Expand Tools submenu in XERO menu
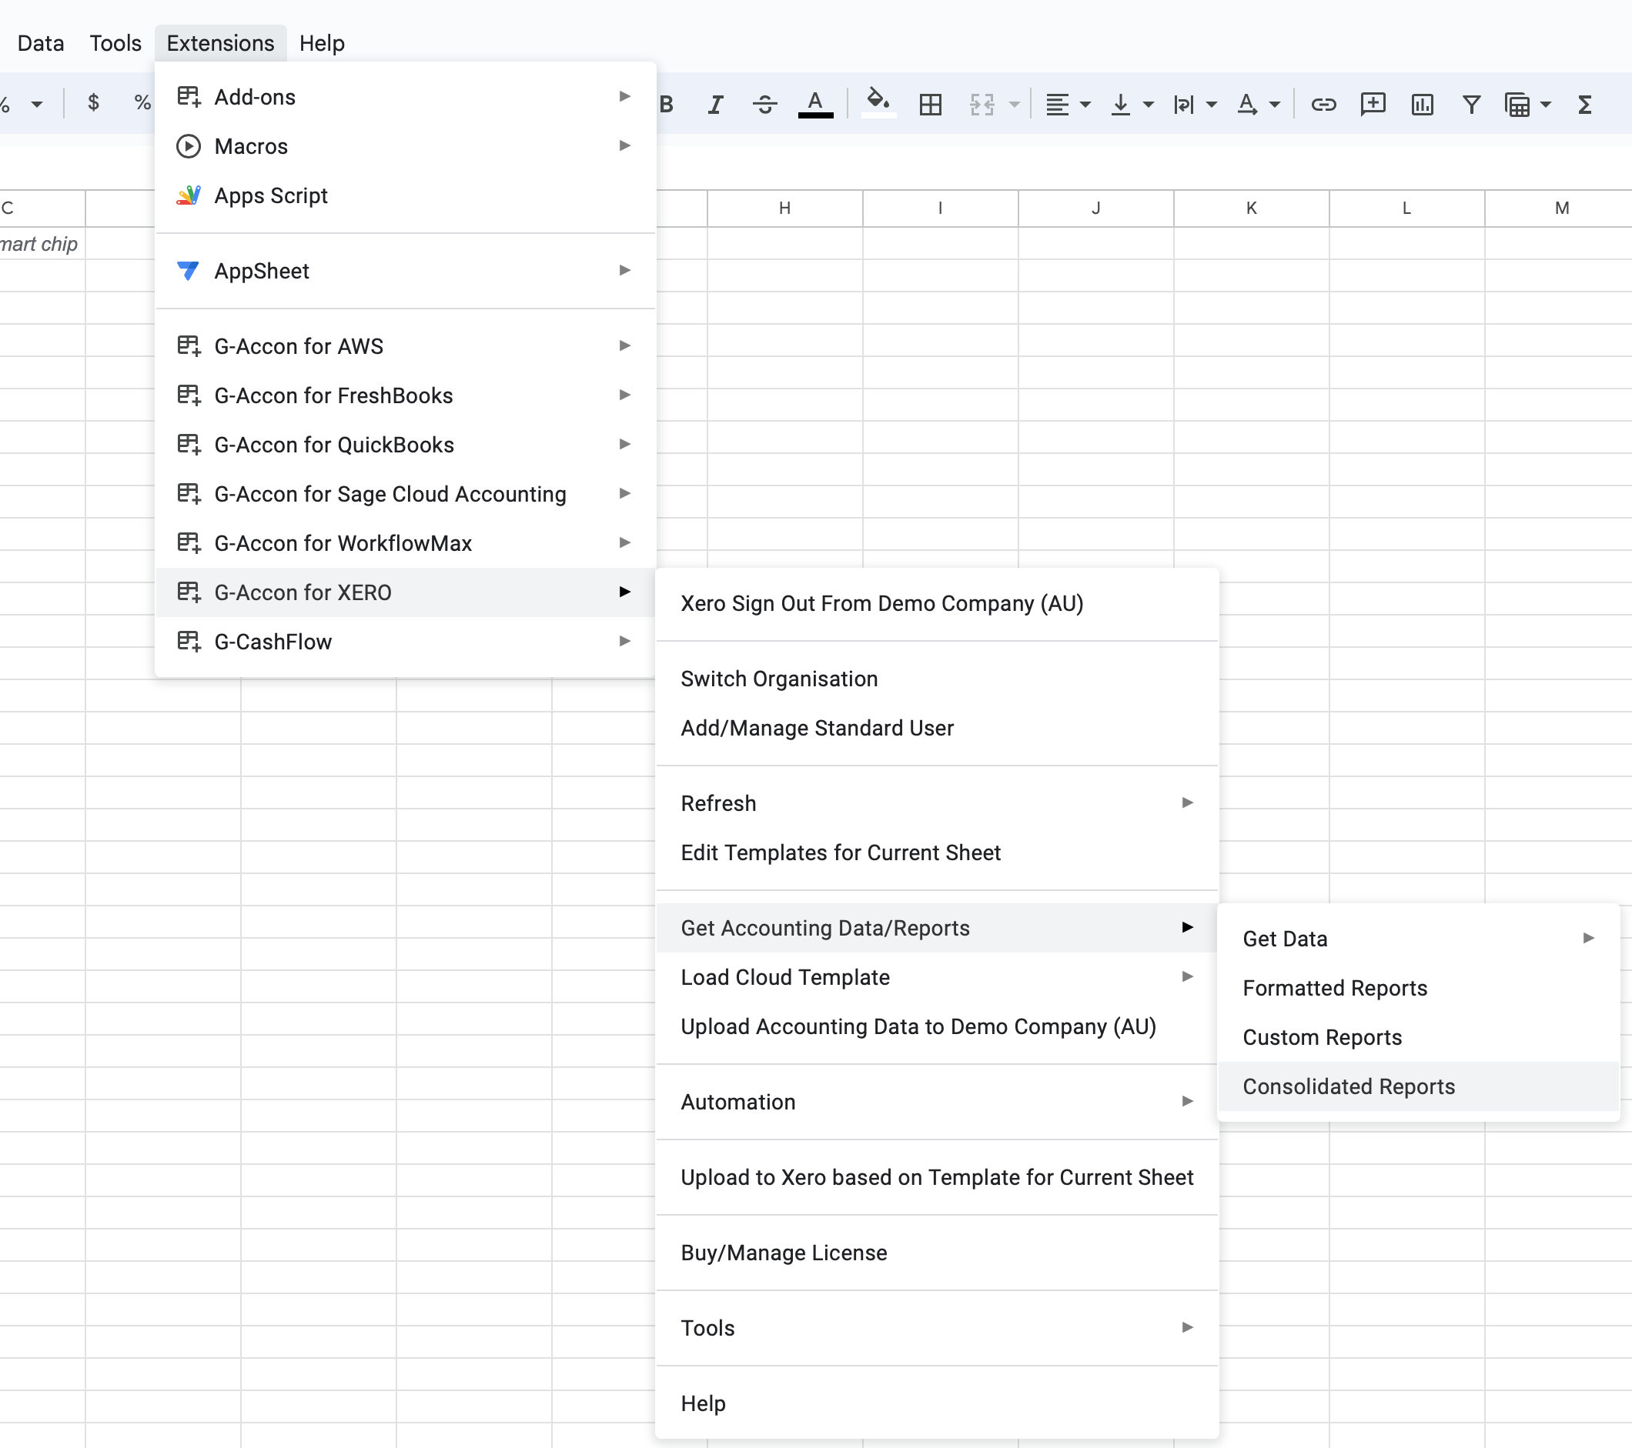The image size is (1632, 1448). (938, 1329)
